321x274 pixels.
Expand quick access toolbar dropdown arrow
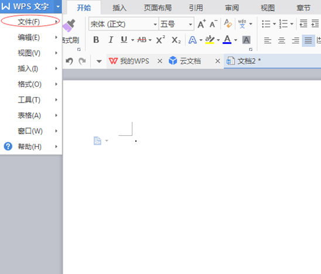click(99, 61)
